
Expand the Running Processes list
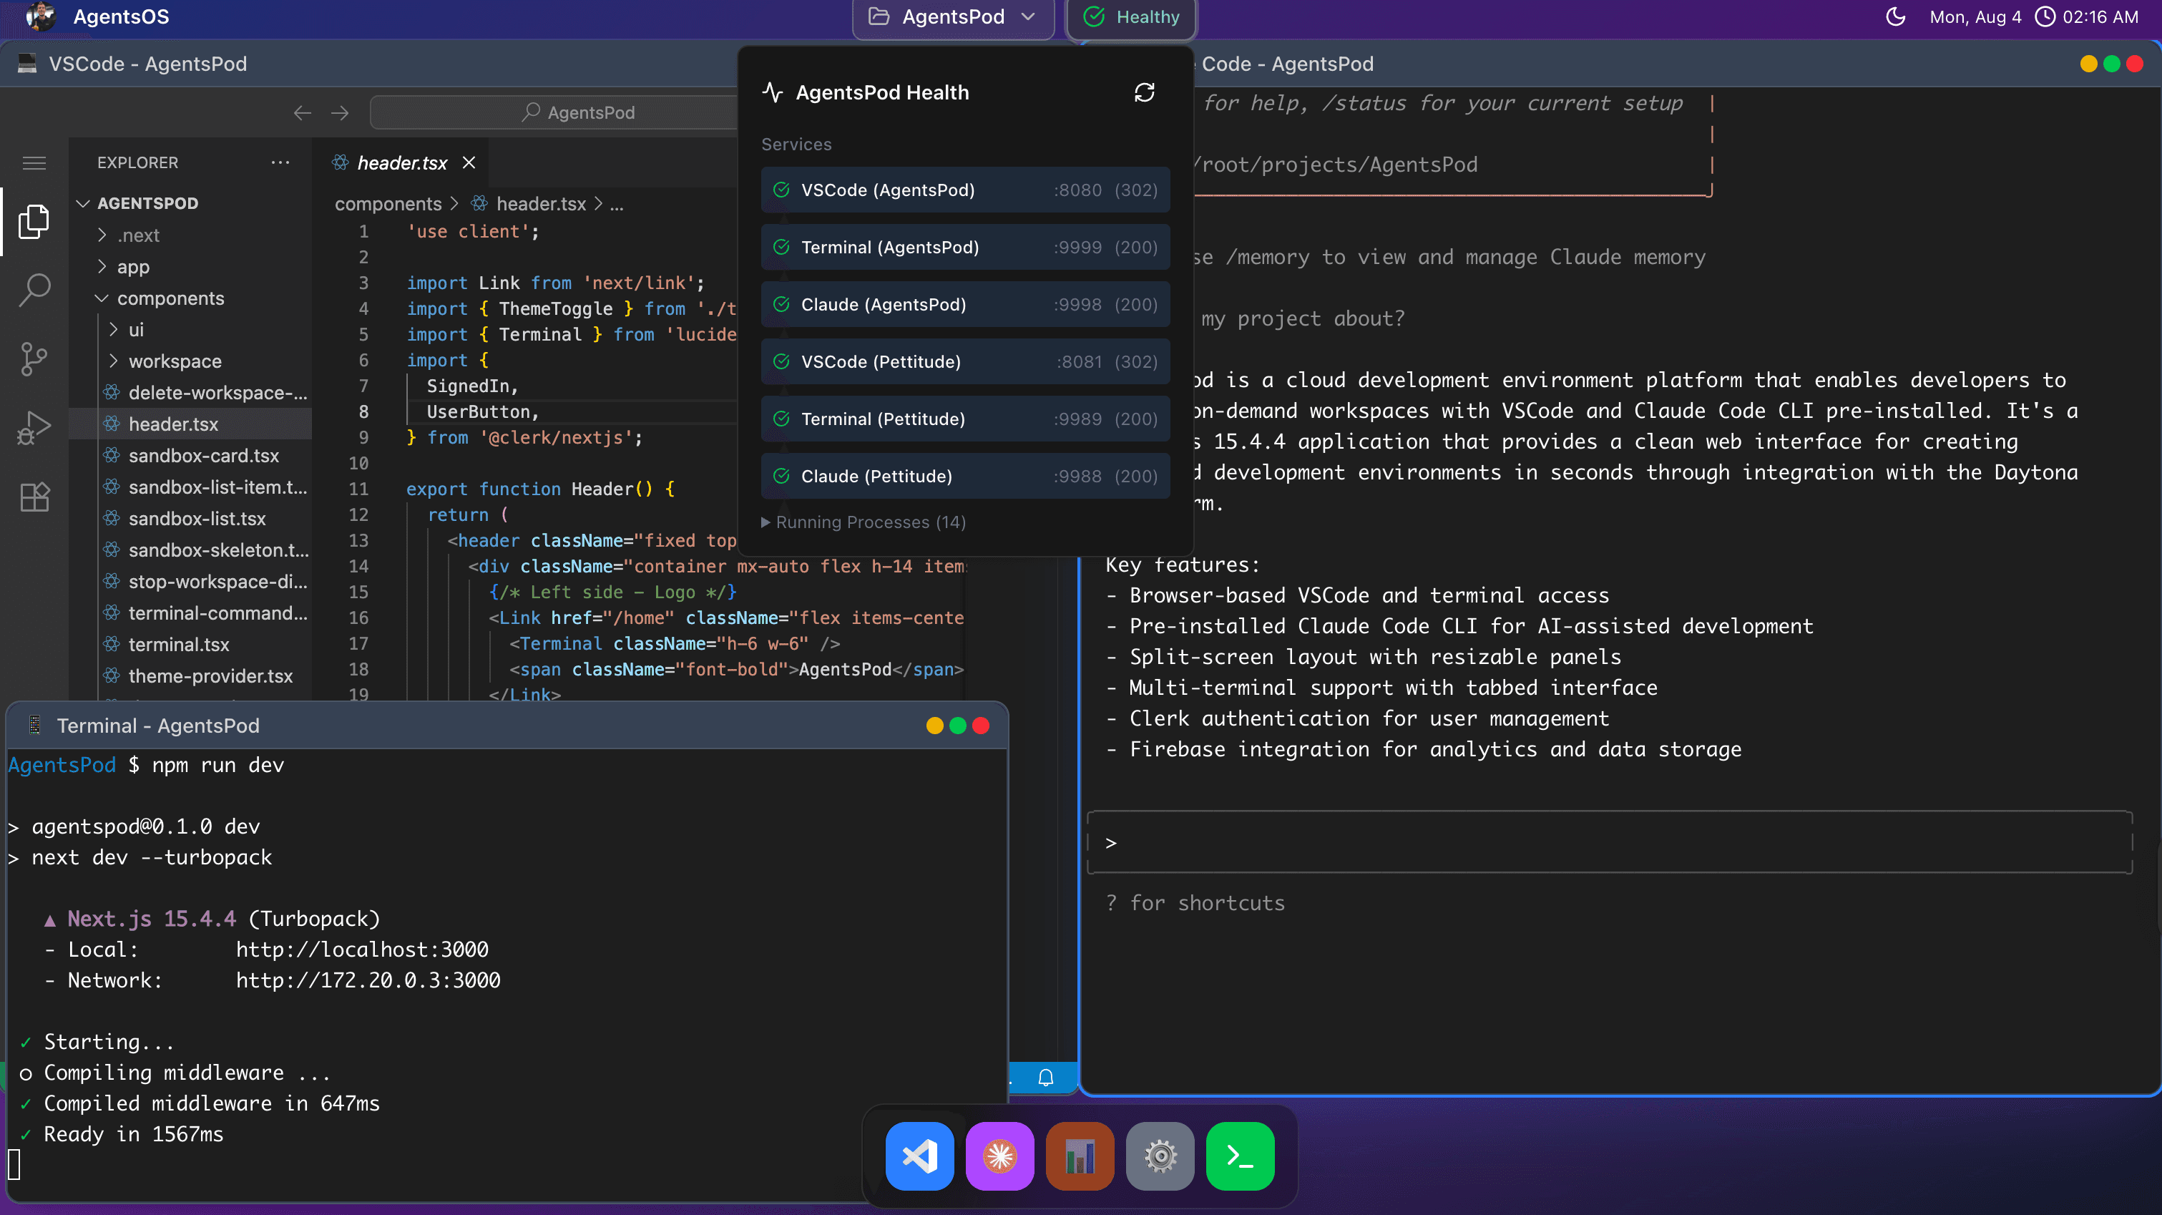click(x=863, y=522)
